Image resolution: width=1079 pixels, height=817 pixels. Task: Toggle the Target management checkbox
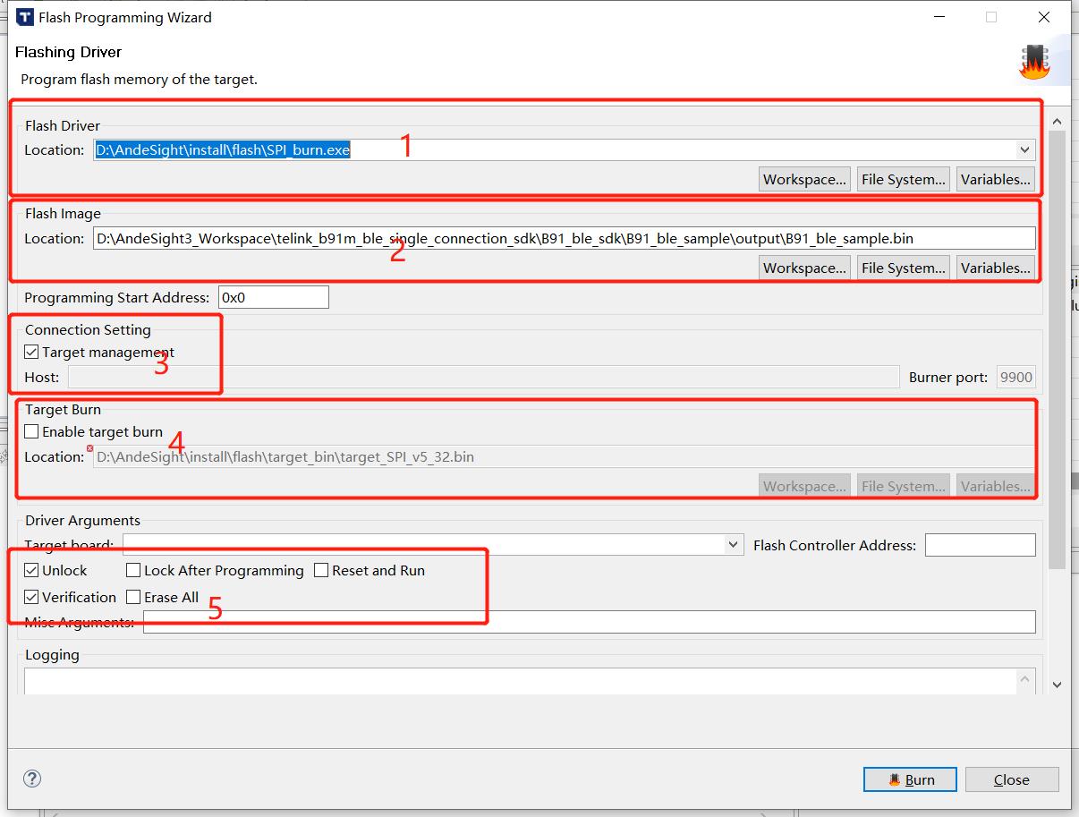pyautogui.click(x=32, y=353)
